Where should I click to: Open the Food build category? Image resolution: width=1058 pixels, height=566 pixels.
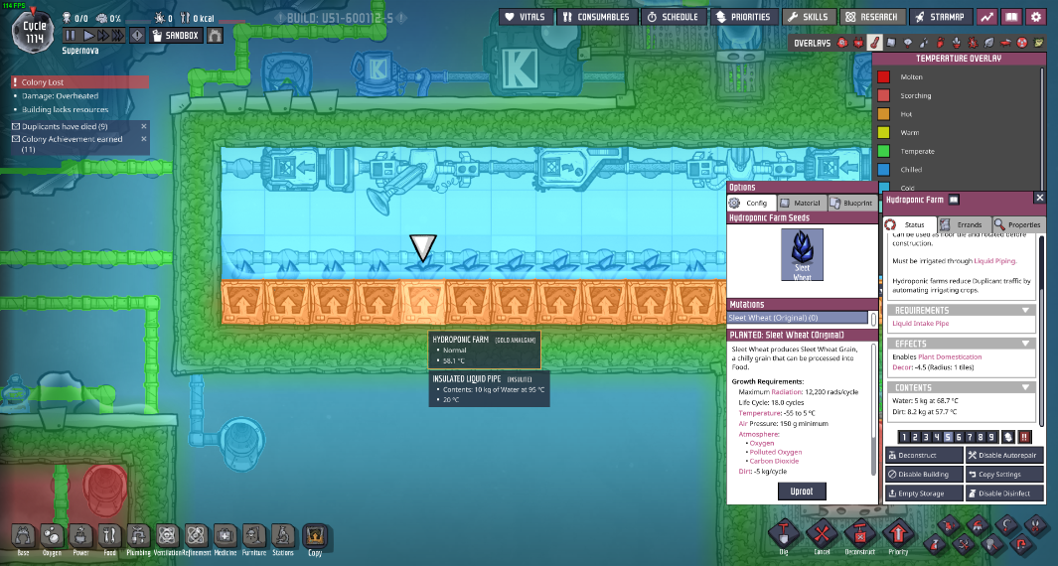tap(109, 536)
